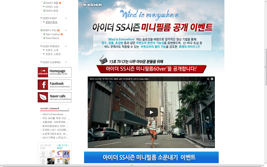
Task: Collapse the EIDER EVENT category
Action: tap(66, 18)
